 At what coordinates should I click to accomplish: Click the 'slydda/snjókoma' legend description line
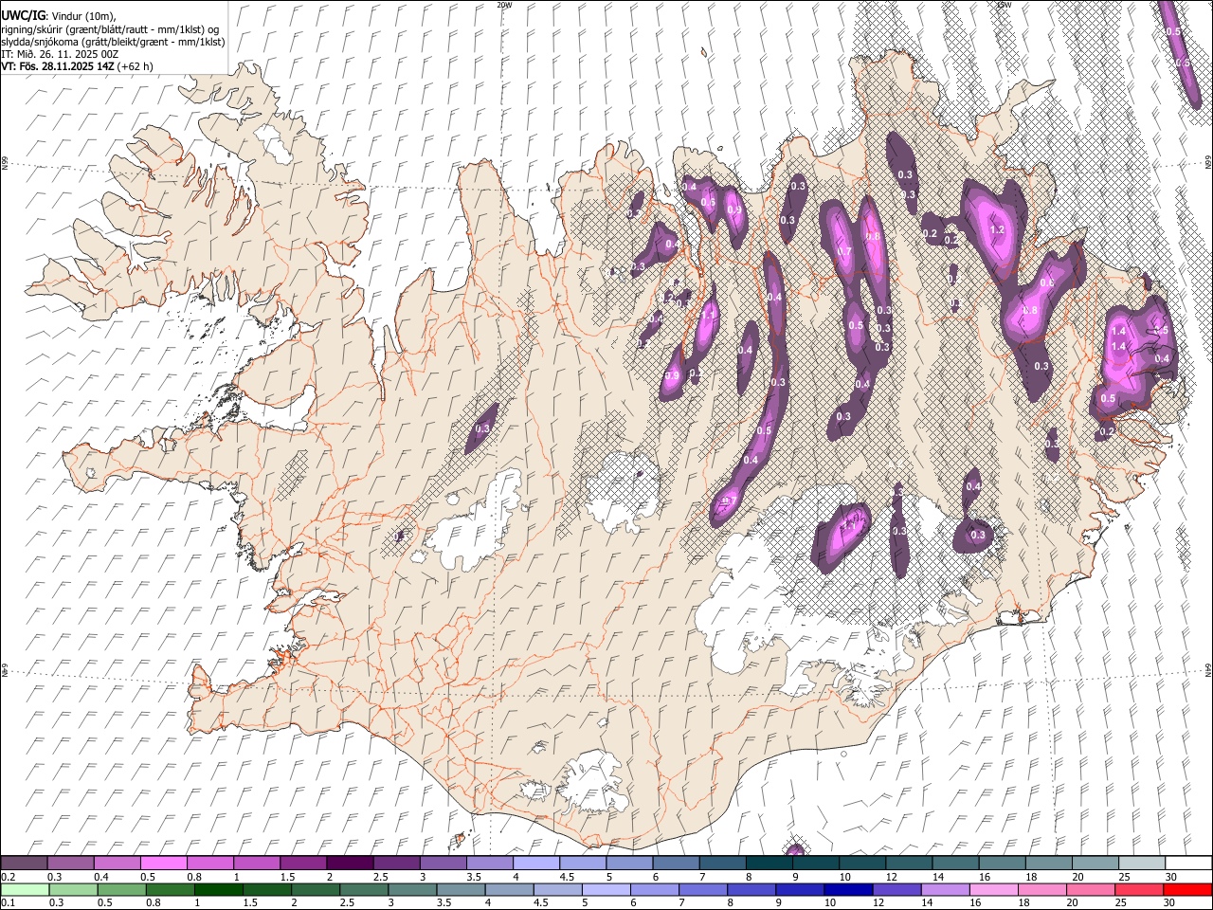click(113, 42)
